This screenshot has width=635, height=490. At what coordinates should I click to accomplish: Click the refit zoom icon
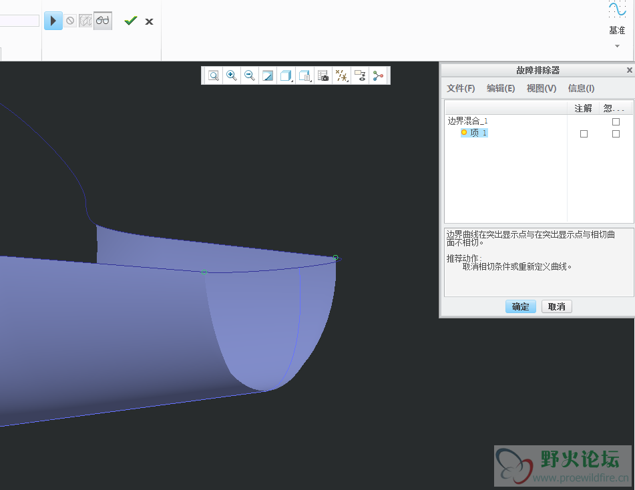pyautogui.click(x=214, y=75)
